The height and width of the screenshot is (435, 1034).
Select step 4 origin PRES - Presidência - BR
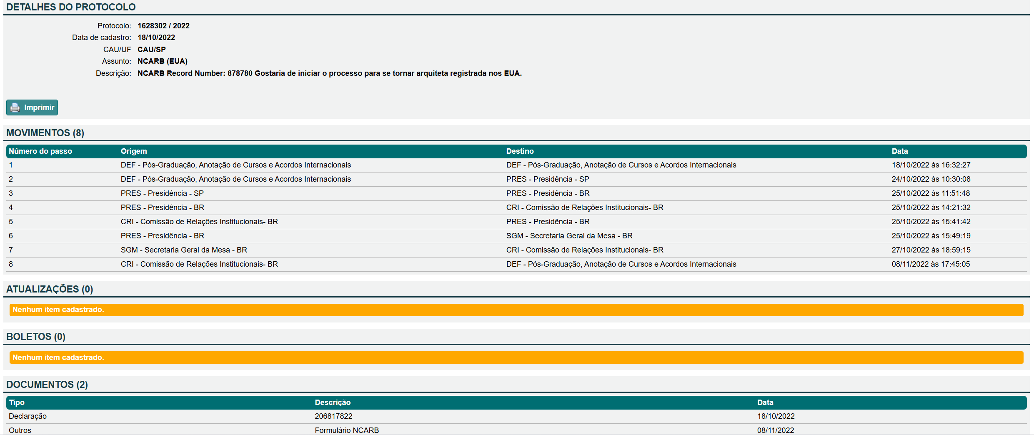[162, 207]
